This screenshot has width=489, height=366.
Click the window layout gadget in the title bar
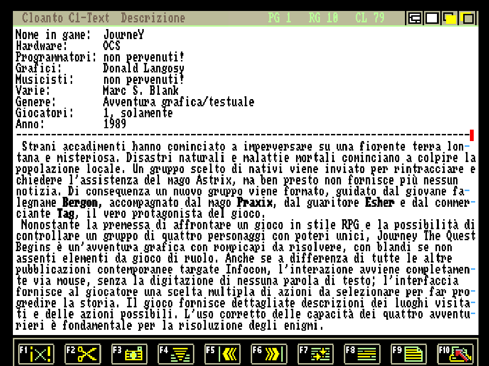(415, 19)
